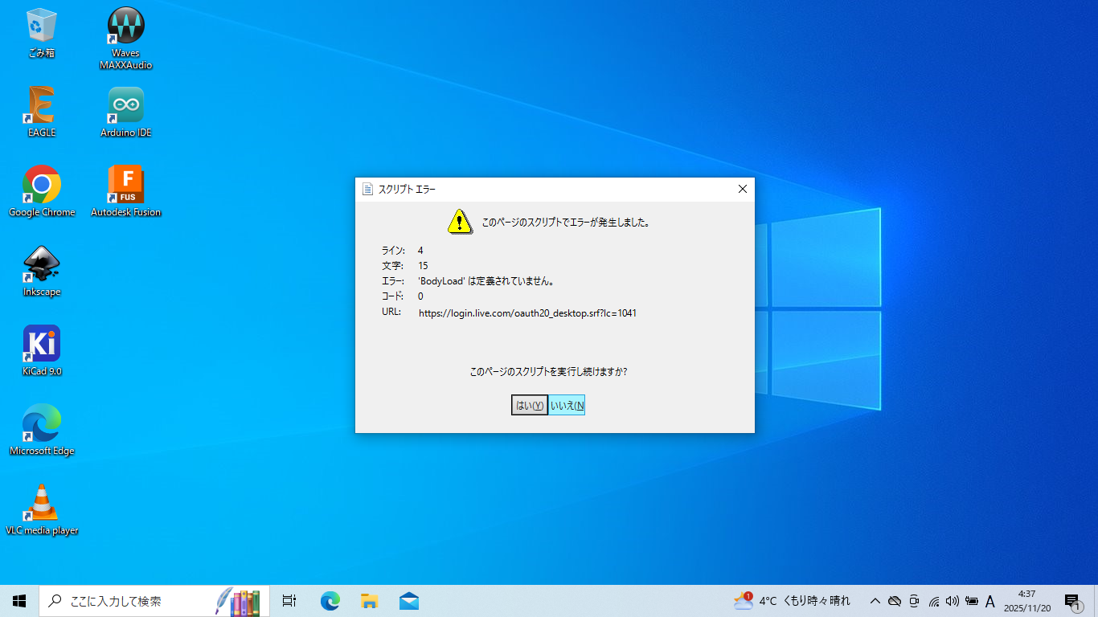The width and height of the screenshot is (1098, 617).
Task: Open the Windows Start menu
Action: [19, 601]
